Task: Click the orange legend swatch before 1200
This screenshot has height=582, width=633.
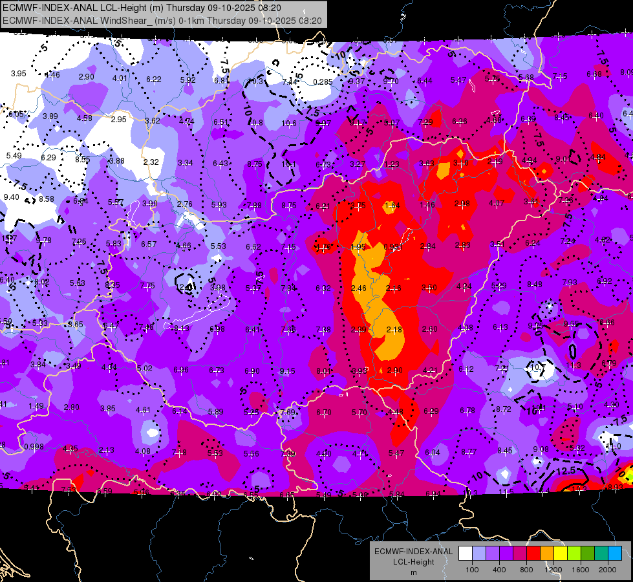Action: tap(546, 554)
